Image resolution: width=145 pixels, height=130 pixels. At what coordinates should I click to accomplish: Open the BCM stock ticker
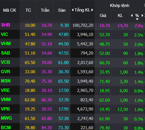[x=6, y=127]
